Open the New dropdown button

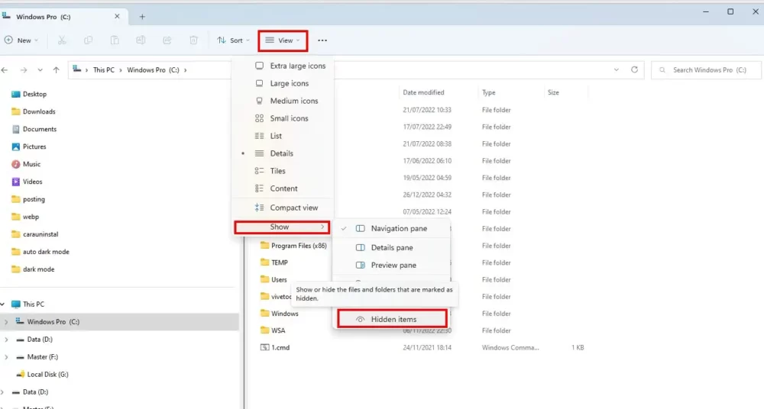[21, 40]
